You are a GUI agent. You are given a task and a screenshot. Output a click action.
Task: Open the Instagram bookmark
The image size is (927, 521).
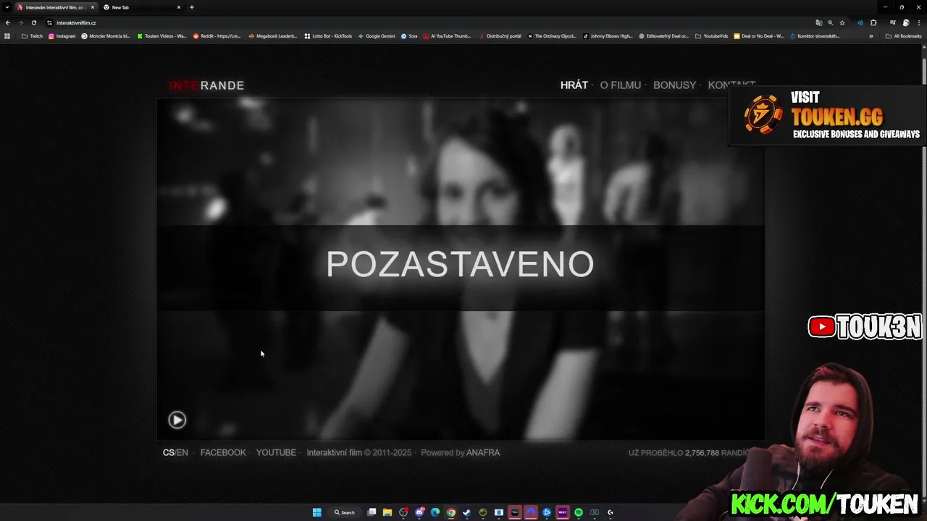click(x=62, y=36)
